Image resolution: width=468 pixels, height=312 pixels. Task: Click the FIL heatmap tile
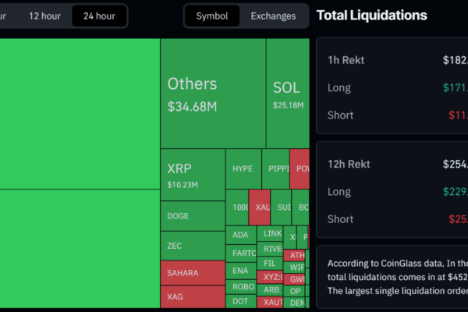pyautogui.click(x=271, y=264)
